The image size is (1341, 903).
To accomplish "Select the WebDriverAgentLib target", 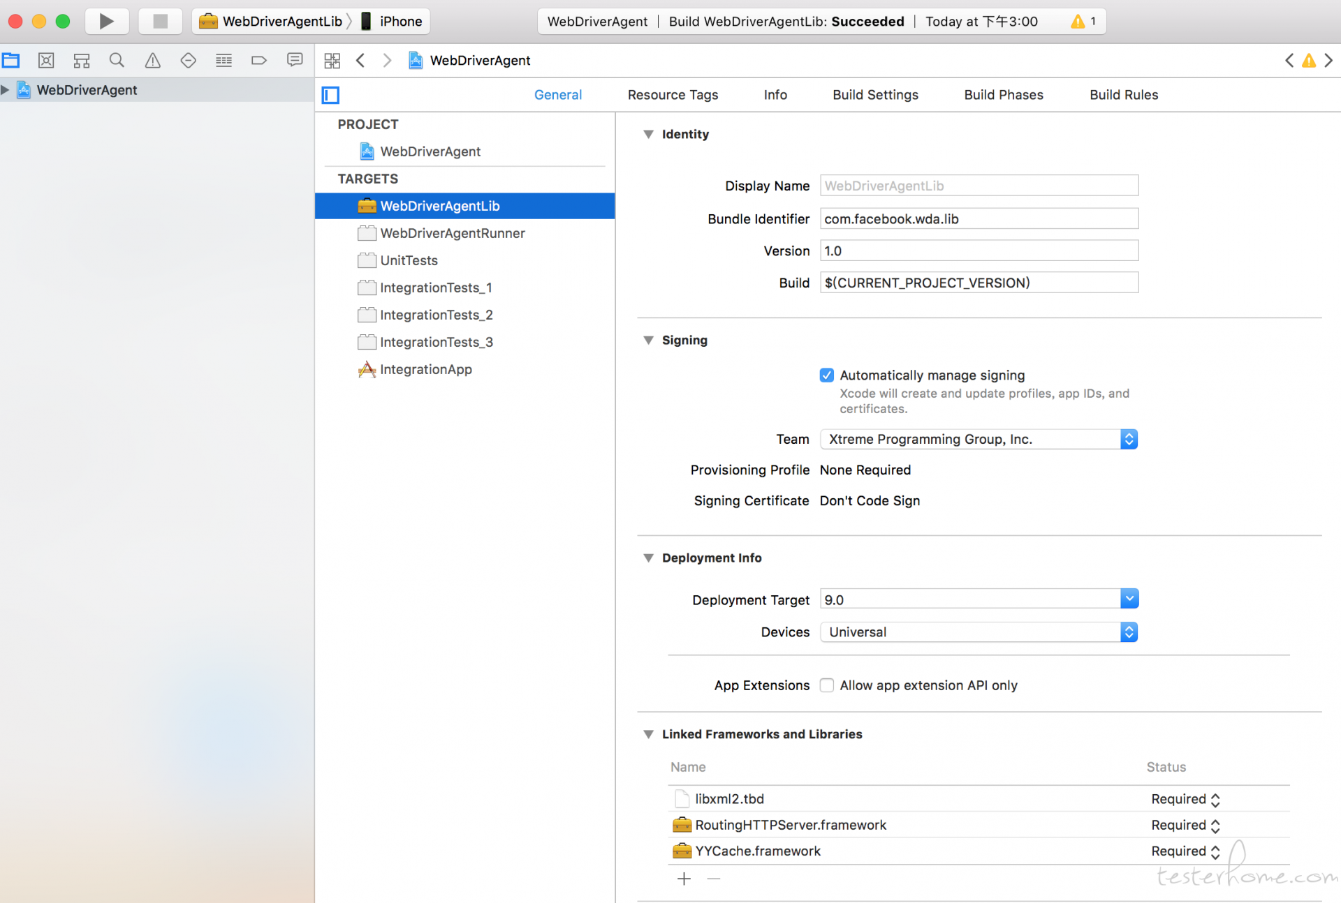I will point(465,206).
